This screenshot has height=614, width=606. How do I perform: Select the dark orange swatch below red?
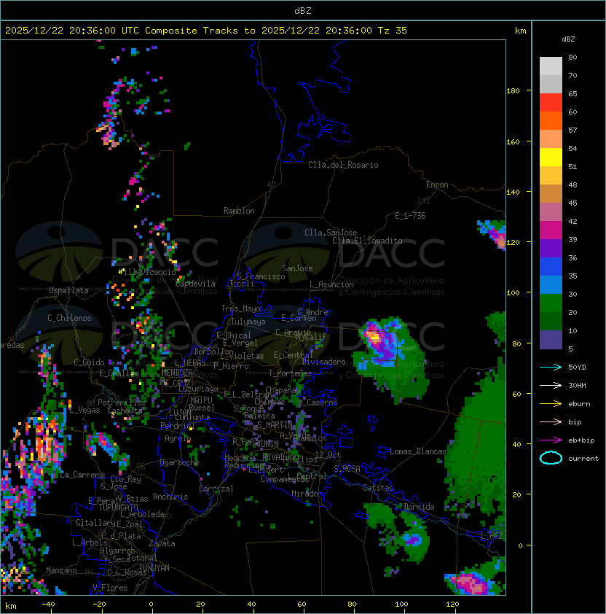551,120
